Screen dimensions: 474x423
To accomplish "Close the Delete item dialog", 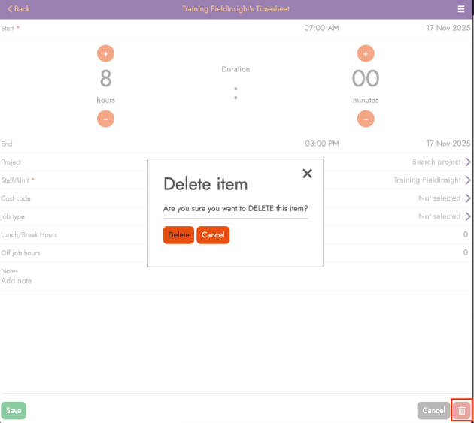I will 307,174.
